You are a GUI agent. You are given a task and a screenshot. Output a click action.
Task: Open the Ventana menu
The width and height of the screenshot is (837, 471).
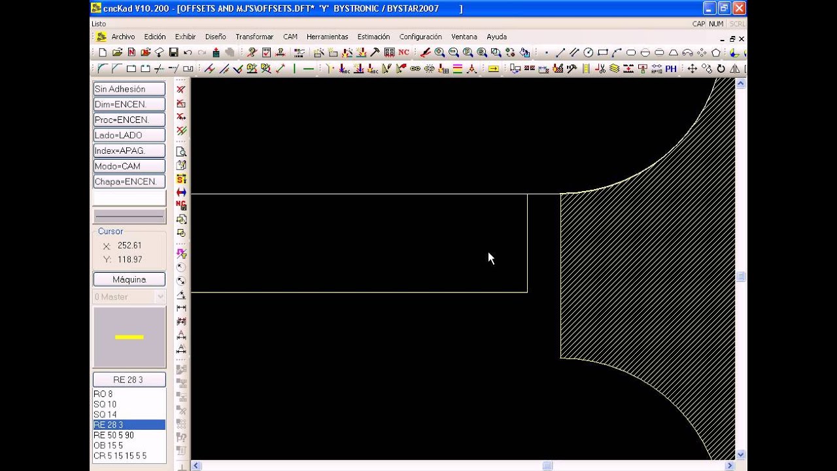pyautogui.click(x=464, y=37)
